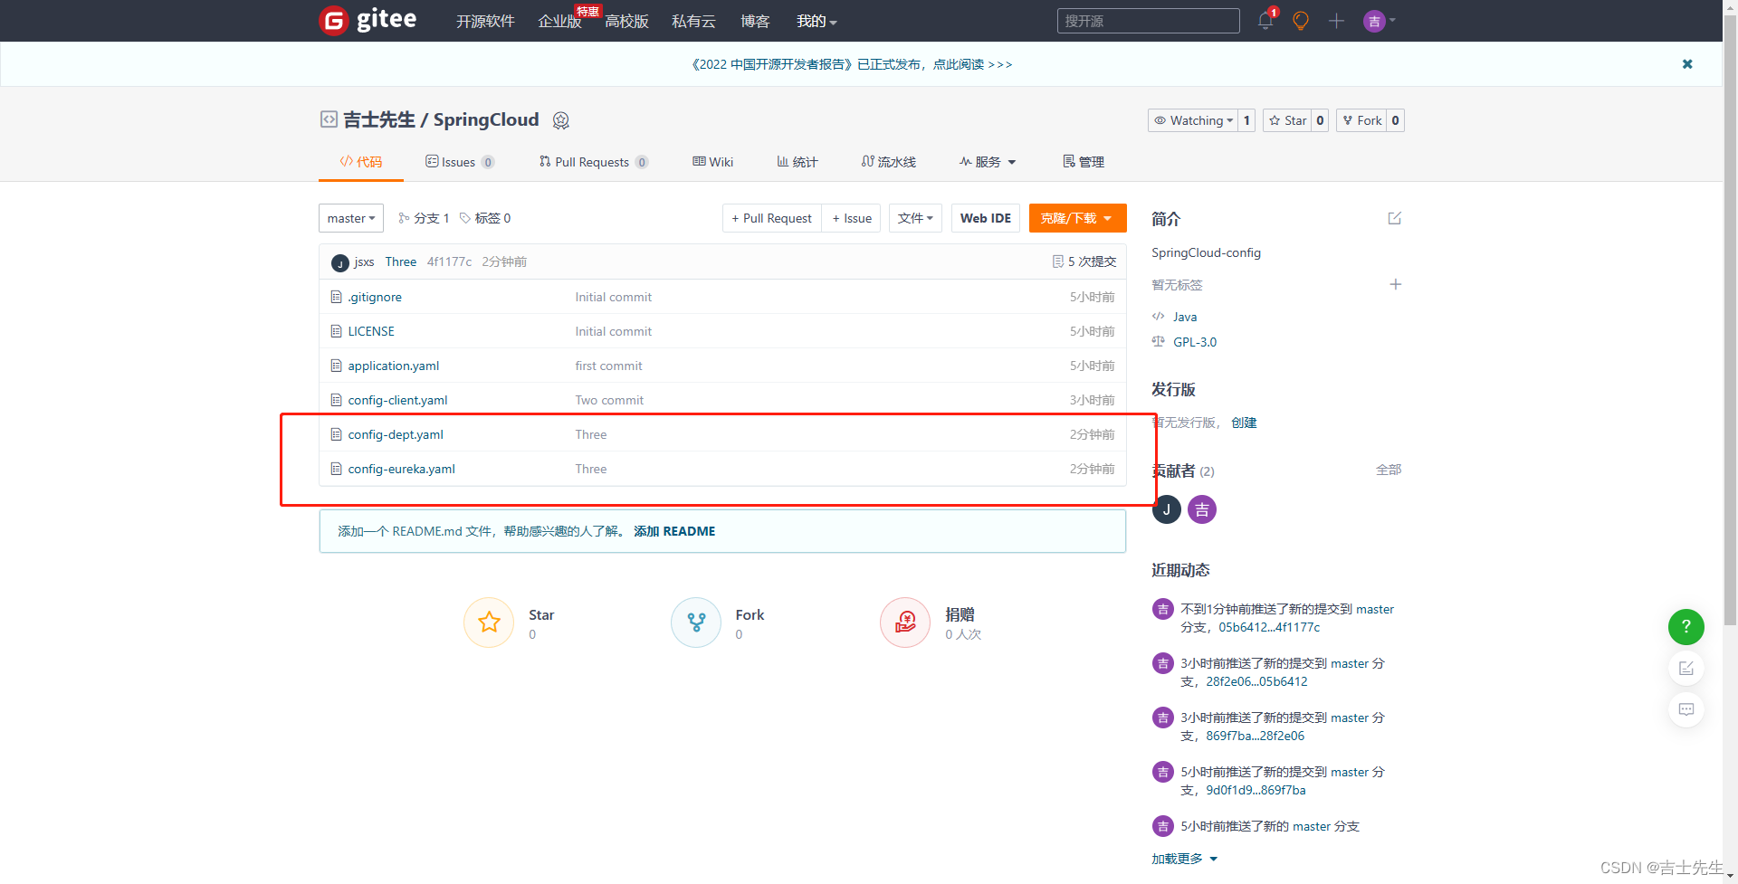Screen dimensions: 1738x884
Task: Open 博客 in top navigation
Action: (755, 21)
